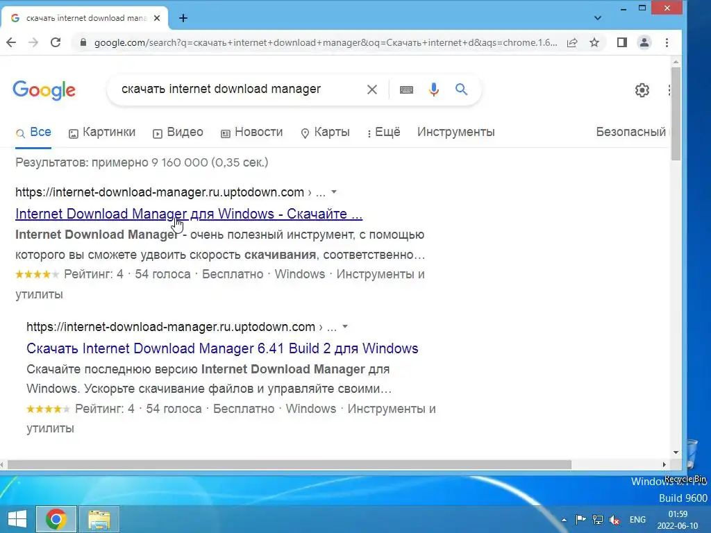This screenshot has width=711, height=533.
Task: Click the Google logo
Action: [44, 90]
